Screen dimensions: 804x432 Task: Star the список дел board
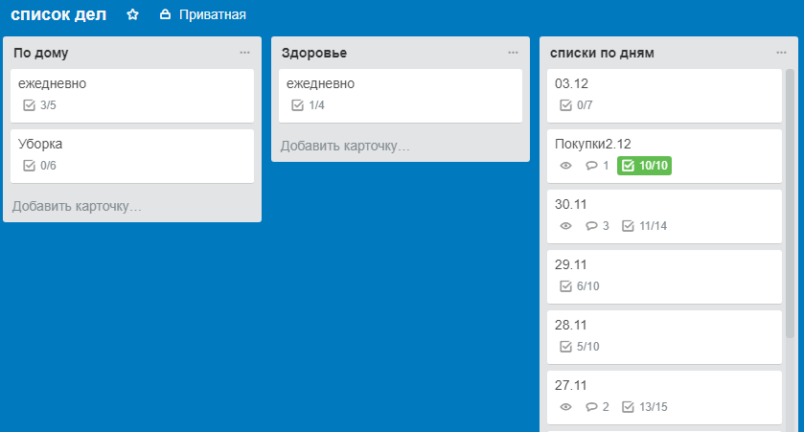point(133,15)
